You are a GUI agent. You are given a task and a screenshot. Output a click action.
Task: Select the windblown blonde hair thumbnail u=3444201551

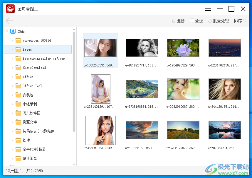(x=225, y=89)
